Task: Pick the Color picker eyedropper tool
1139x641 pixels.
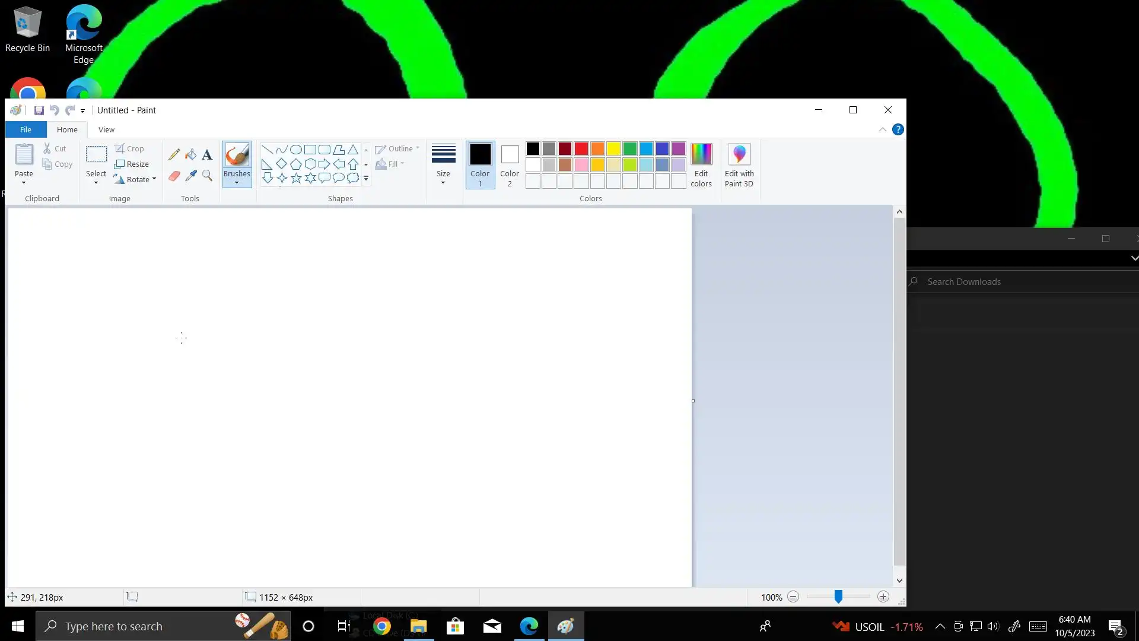Action: tap(190, 176)
